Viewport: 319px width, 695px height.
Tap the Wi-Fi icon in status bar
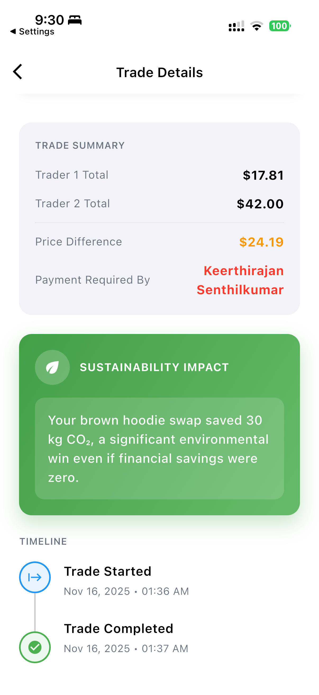(x=257, y=26)
